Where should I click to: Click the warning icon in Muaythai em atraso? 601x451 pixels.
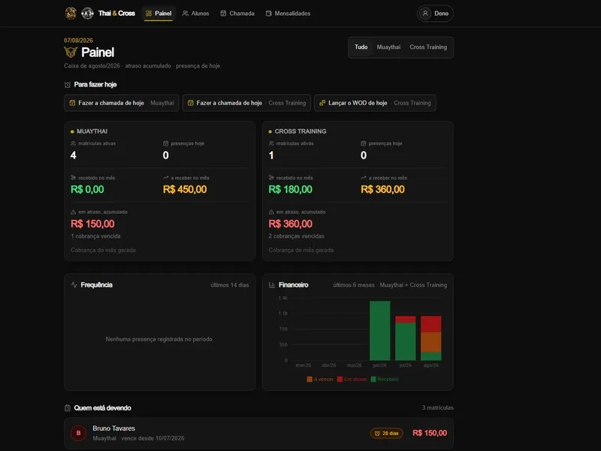point(73,212)
